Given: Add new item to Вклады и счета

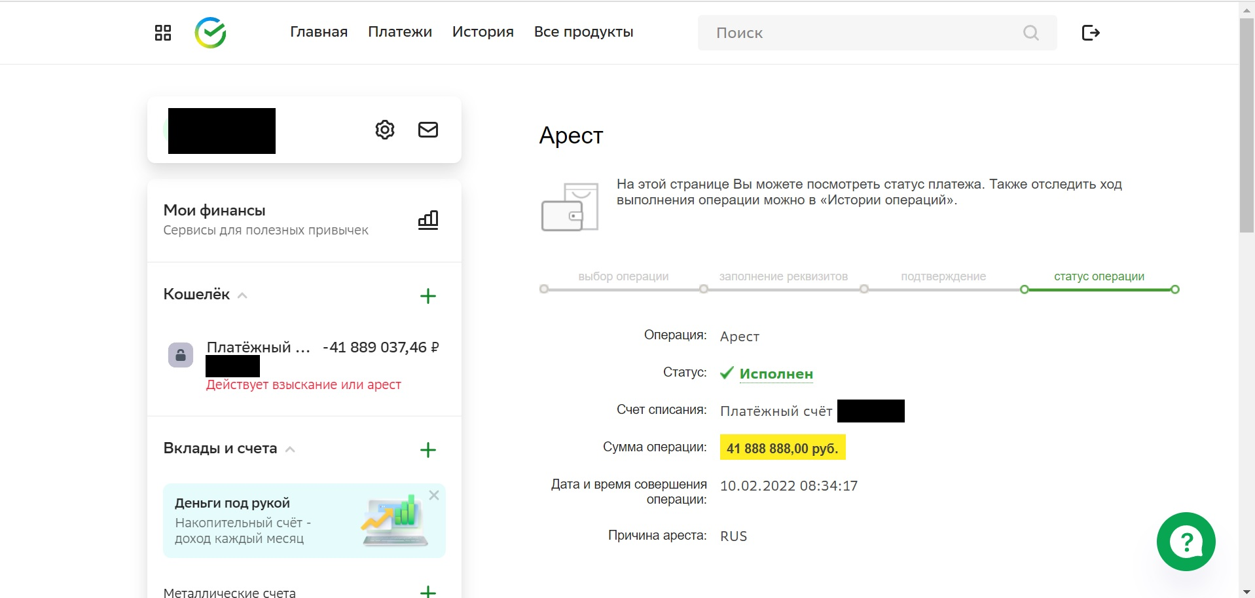Looking at the screenshot, I should pyautogui.click(x=428, y=450).
